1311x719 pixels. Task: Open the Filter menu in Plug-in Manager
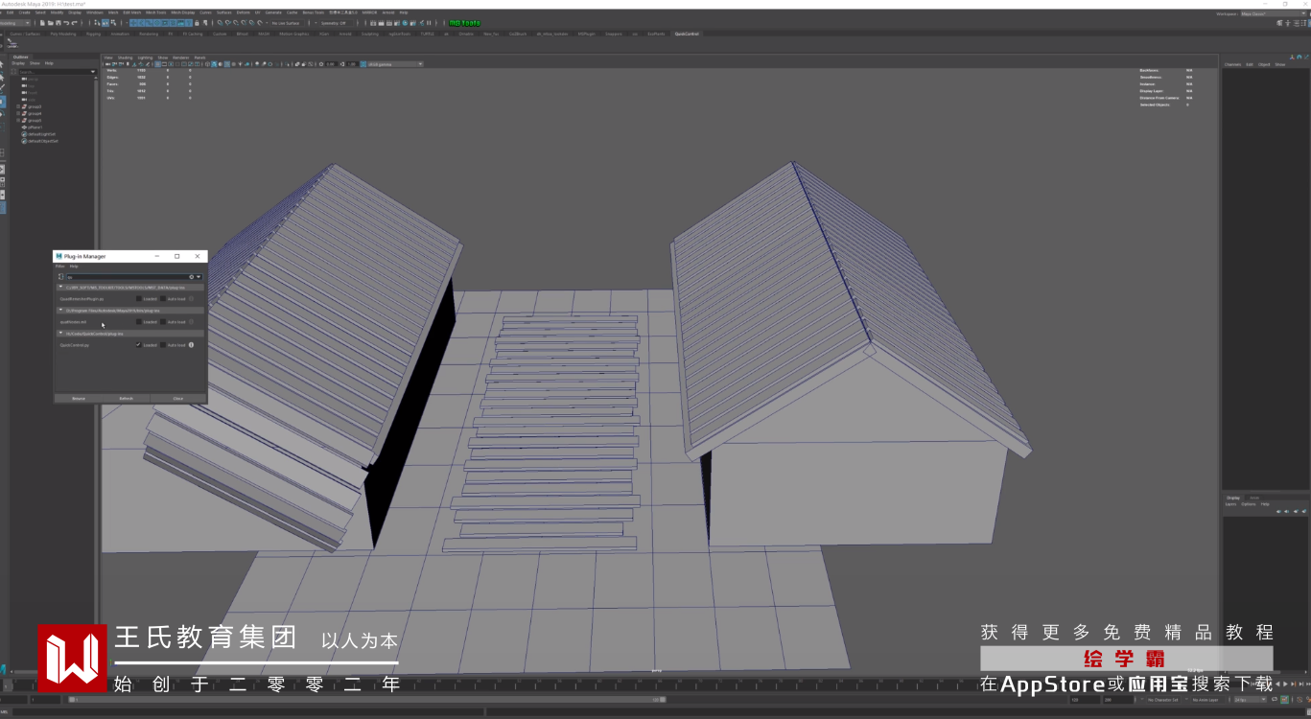click(x=59, y=267)
